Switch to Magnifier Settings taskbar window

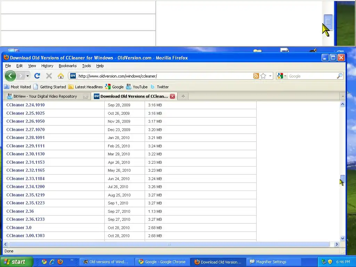tap(274, 262)
